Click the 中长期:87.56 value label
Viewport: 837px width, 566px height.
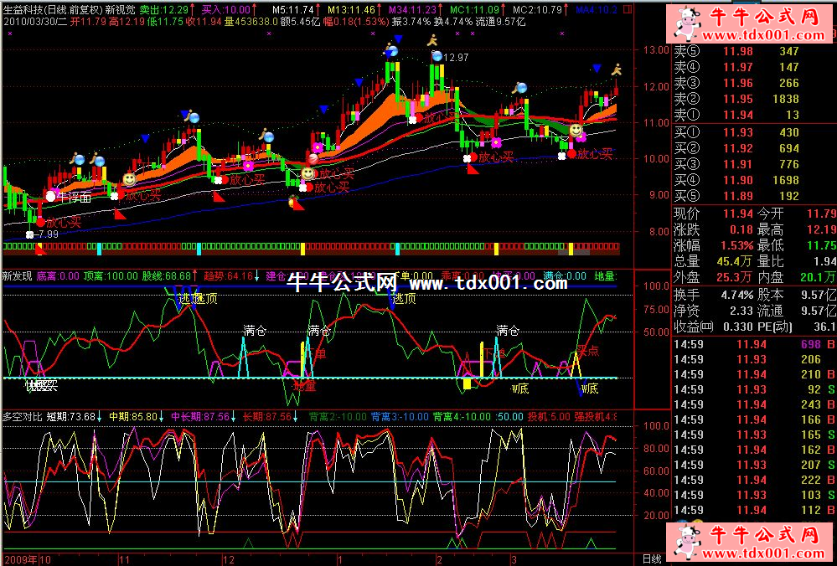(x=200, y=416)
